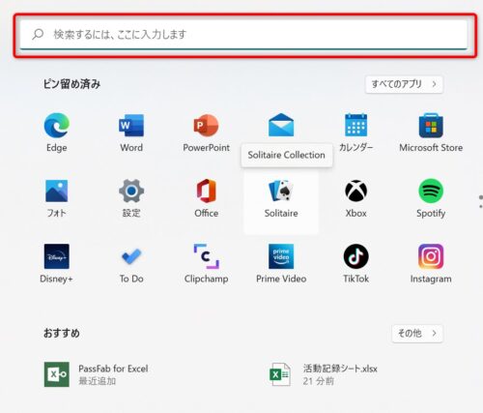Open the Mail envelope app icon
Viewport: 483px width, 413px height.
(281, 126)
